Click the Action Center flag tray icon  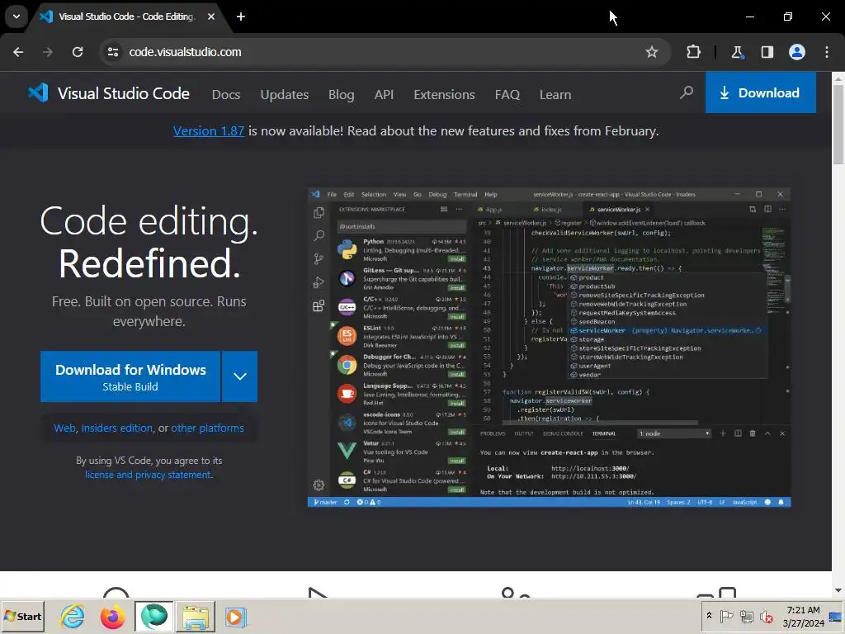[x=726, y=616]
